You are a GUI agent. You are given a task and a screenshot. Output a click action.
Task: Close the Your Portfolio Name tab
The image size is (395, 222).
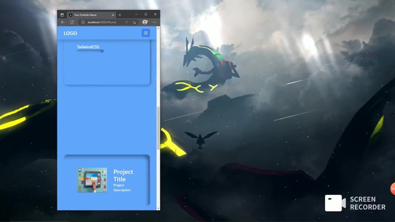pyautogui.click(x=113, y=15)
